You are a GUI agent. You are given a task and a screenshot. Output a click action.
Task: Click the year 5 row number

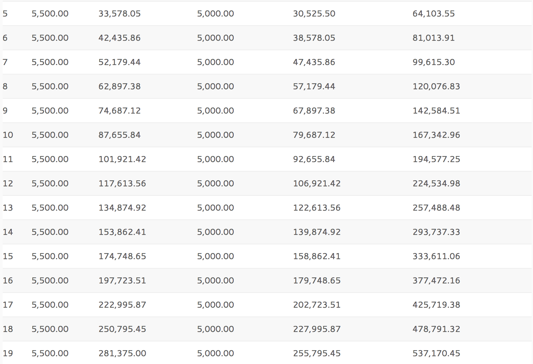click(5, 13)
